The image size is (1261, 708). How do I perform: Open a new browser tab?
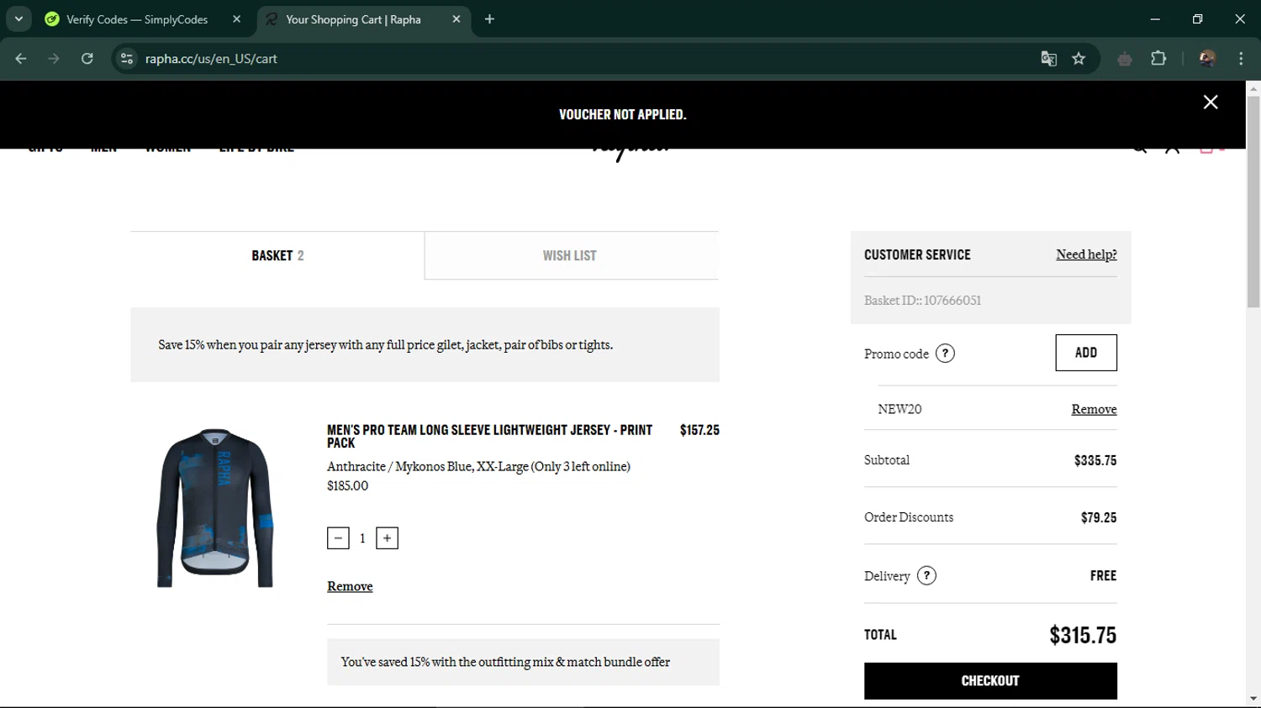[x=489, y=19]
